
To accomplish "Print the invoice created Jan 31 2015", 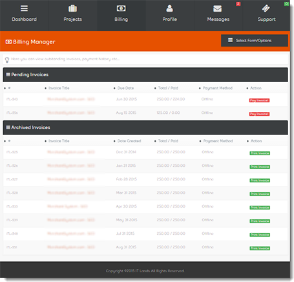I will click(260, 167).
